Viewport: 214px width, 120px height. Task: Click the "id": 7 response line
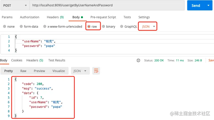click(36, 98)
